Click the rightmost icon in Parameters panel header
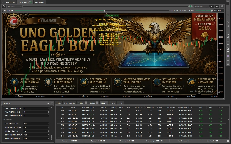Image resolution: width=231 pixels, height=144 pixels. click(52, 103)
